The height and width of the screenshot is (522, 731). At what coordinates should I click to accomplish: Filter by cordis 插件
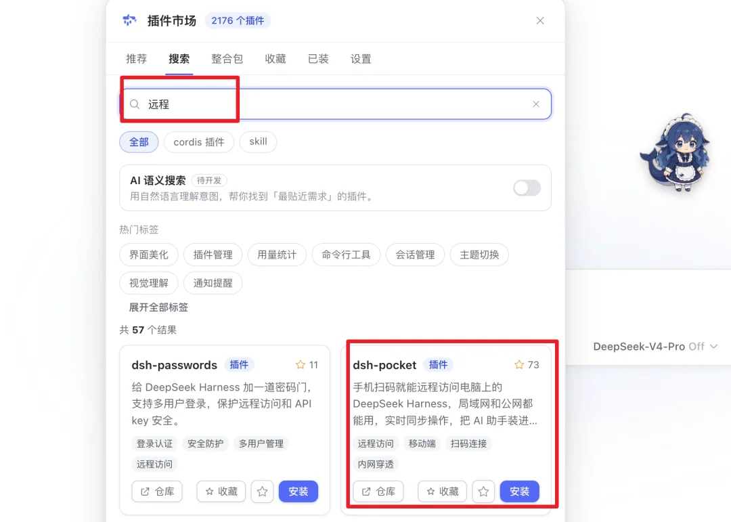pos(199,142)
